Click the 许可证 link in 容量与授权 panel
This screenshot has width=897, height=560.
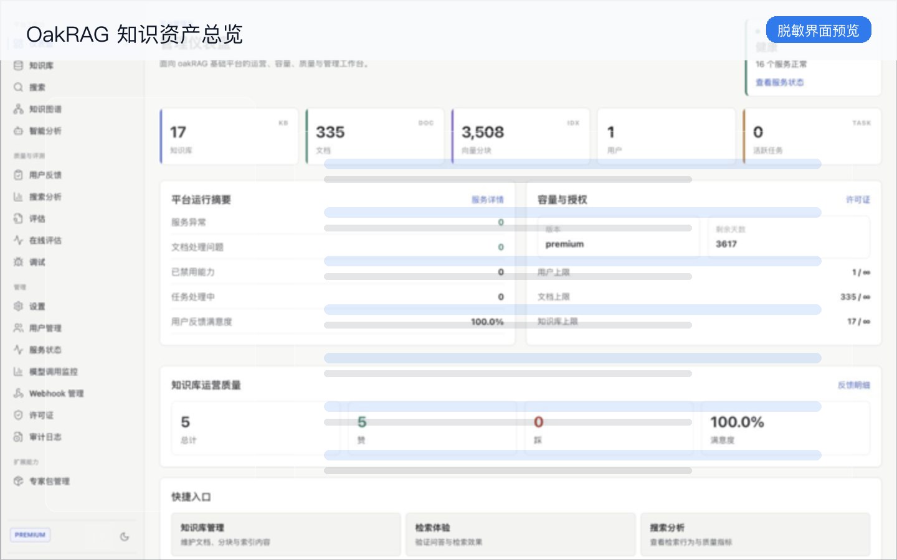[x=858, y=200]
